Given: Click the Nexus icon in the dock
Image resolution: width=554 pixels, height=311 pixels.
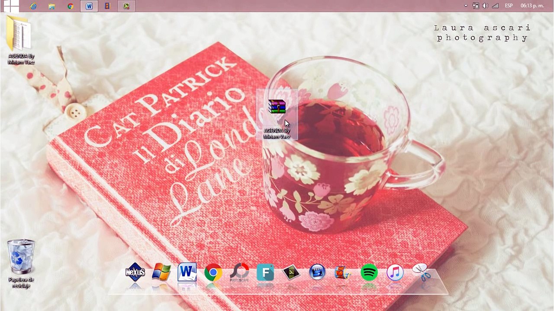Looking at the screenshot, I should click(135, 273).
